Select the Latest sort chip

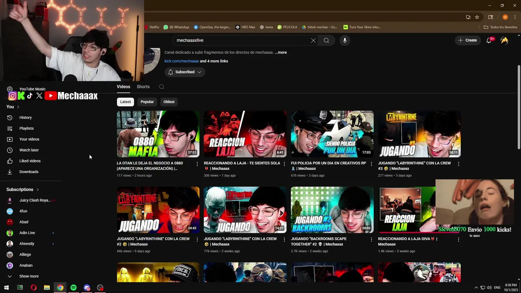coord(125,102)
